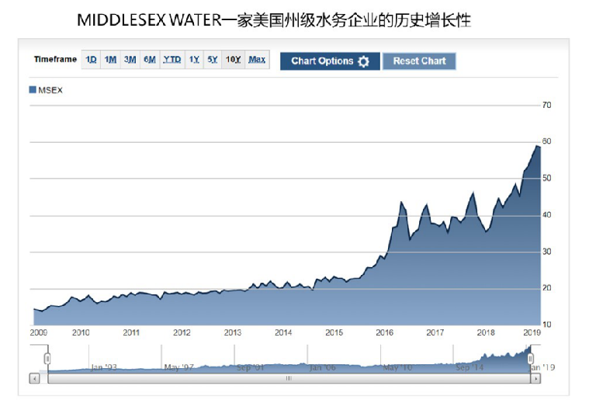Click the 2019 x-axis label
The image size is (589, 400).
(532, 332)
